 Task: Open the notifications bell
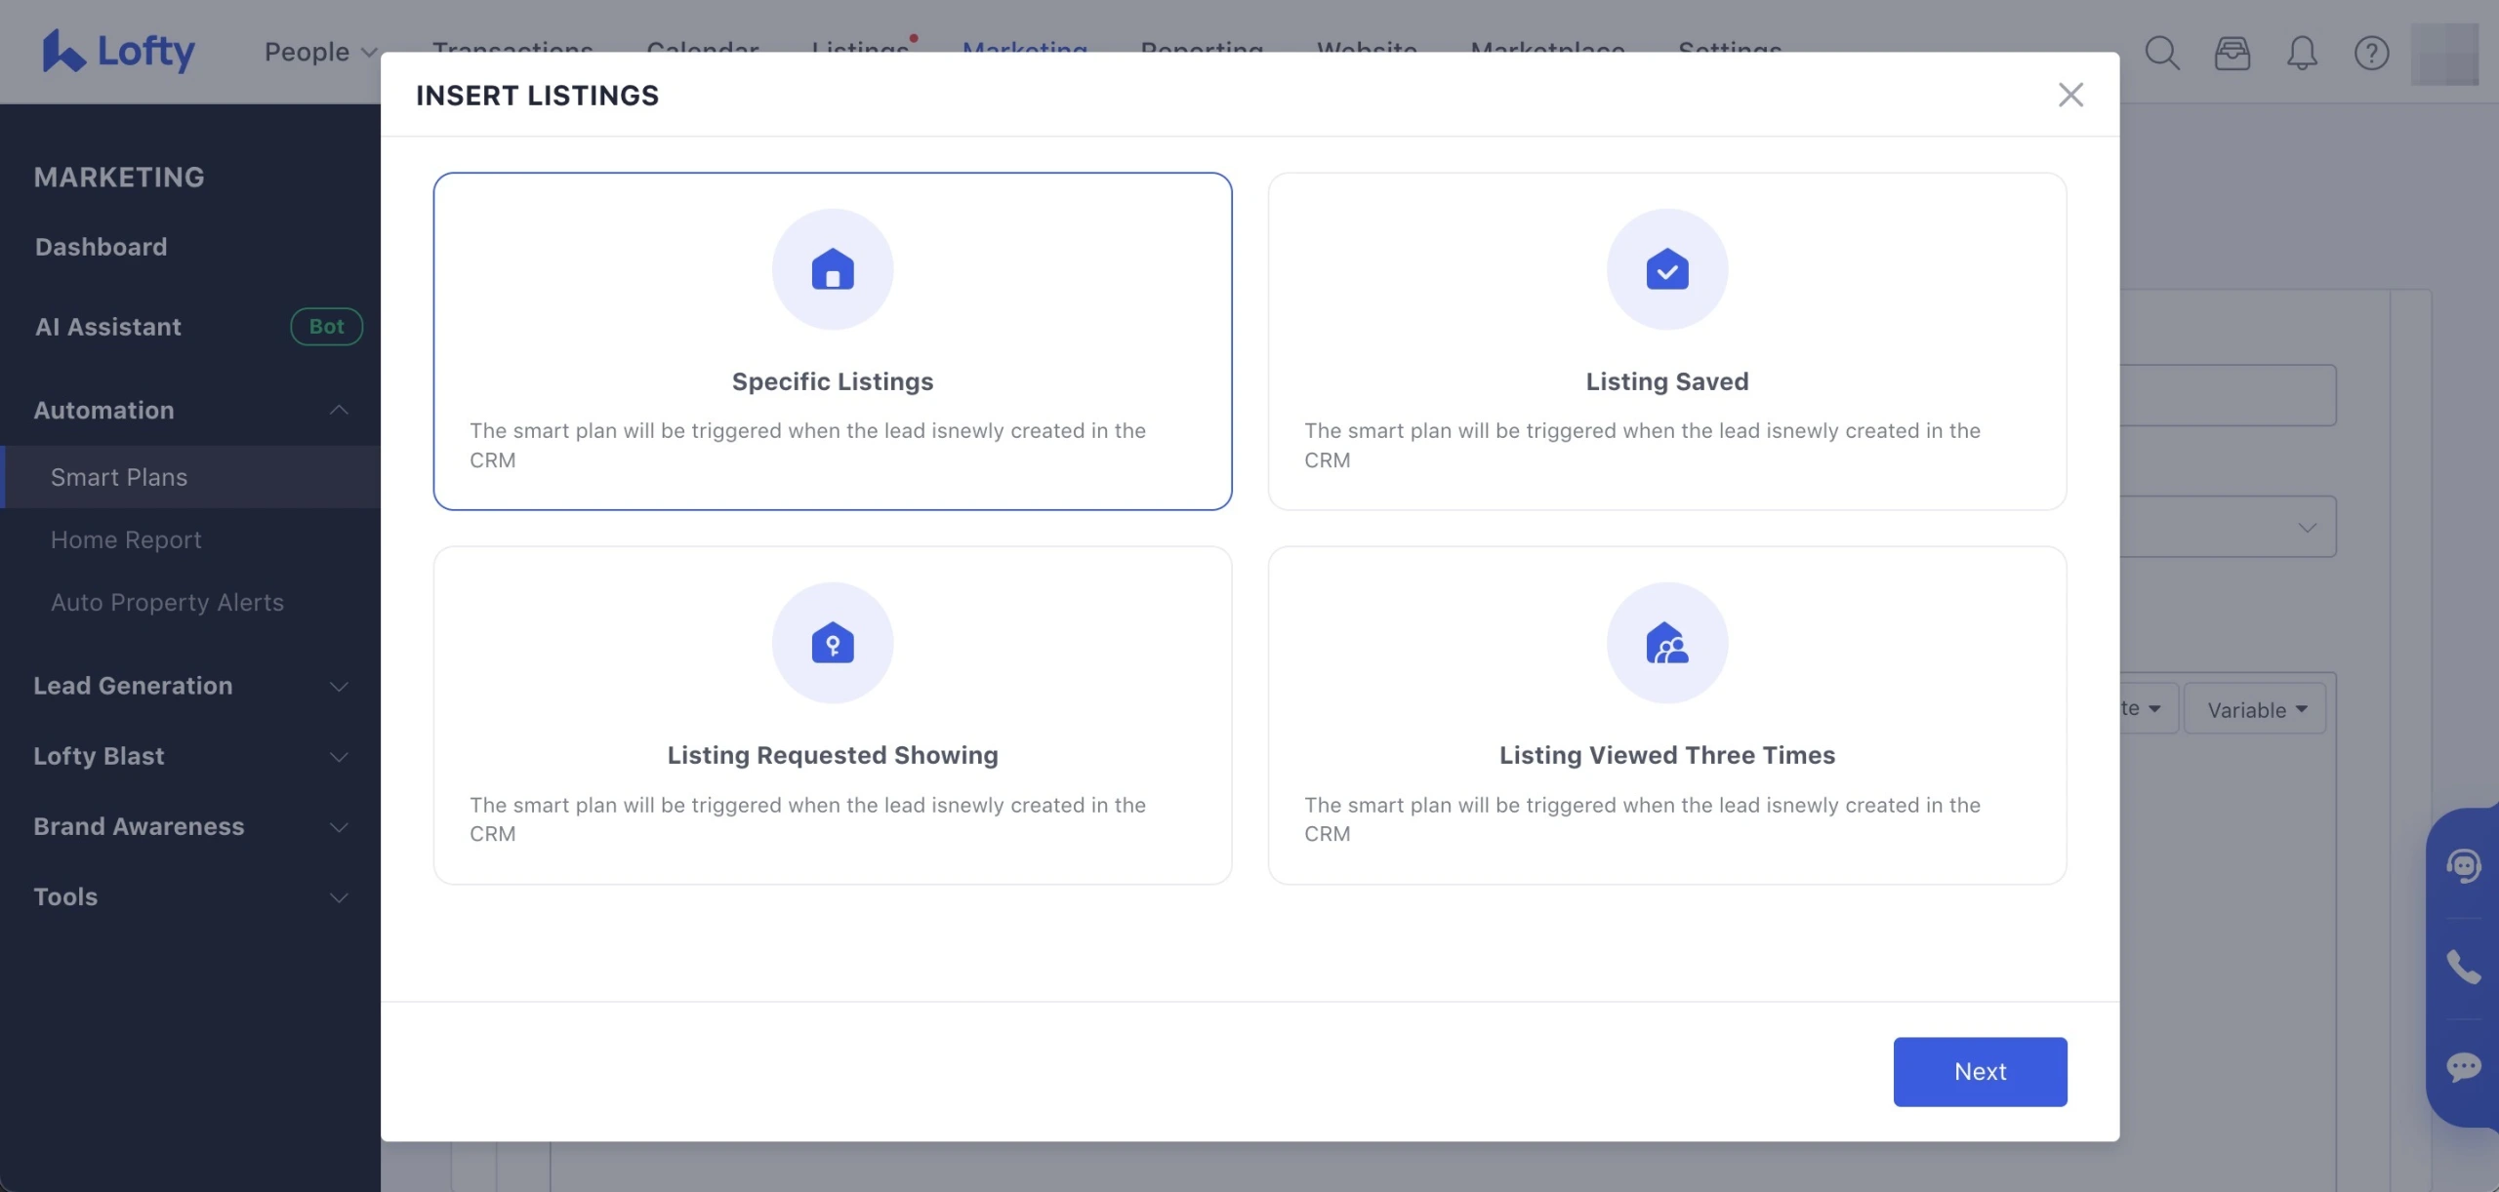click(2301, 53)
